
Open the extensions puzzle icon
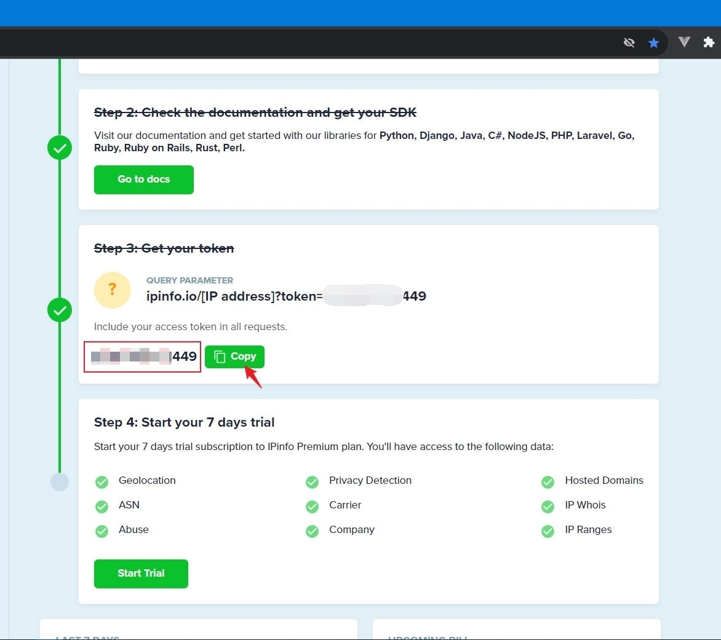(x=709, y=42)
